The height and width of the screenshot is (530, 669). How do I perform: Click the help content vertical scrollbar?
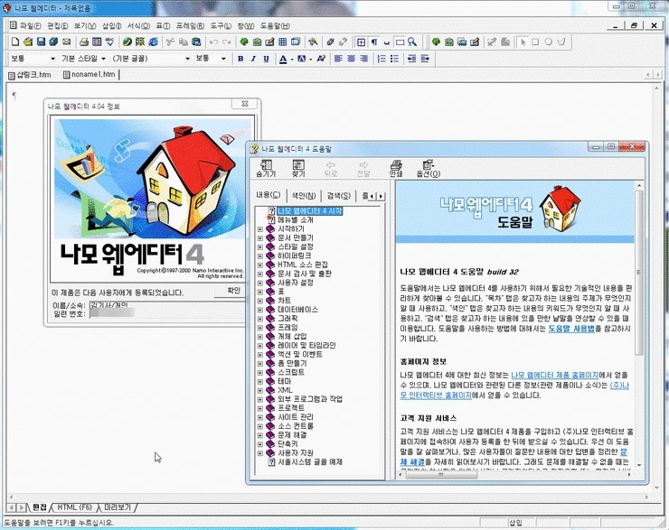point(639,325)
